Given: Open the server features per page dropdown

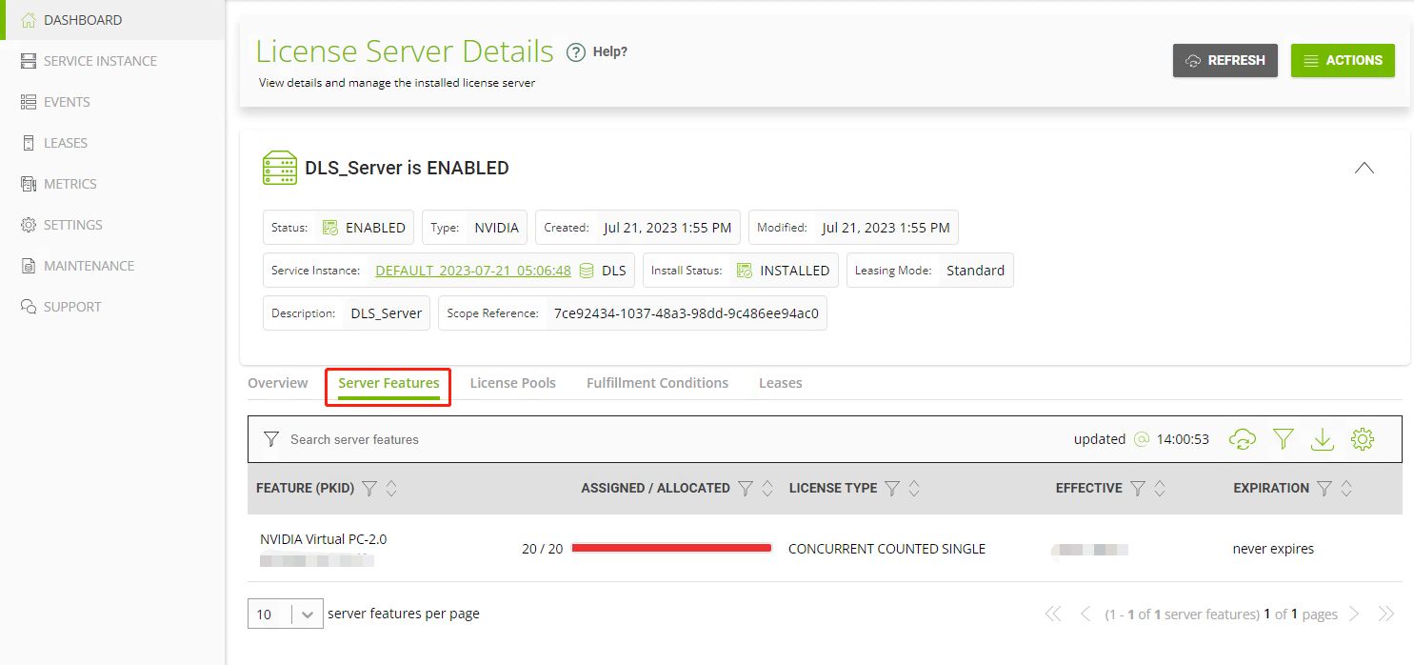Looking at the screenshot, I should 285,615.
